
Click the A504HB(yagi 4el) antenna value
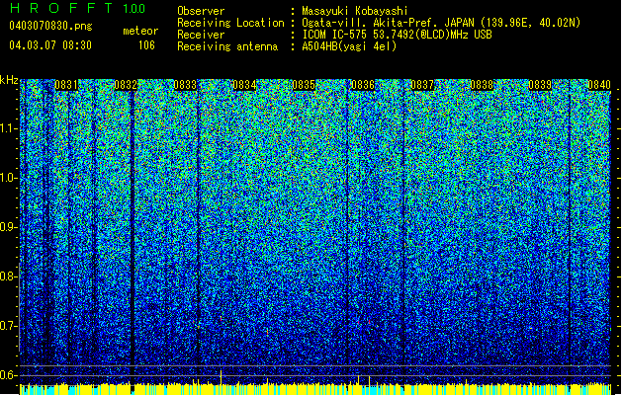pyautogui.click(x=349, y=46)
